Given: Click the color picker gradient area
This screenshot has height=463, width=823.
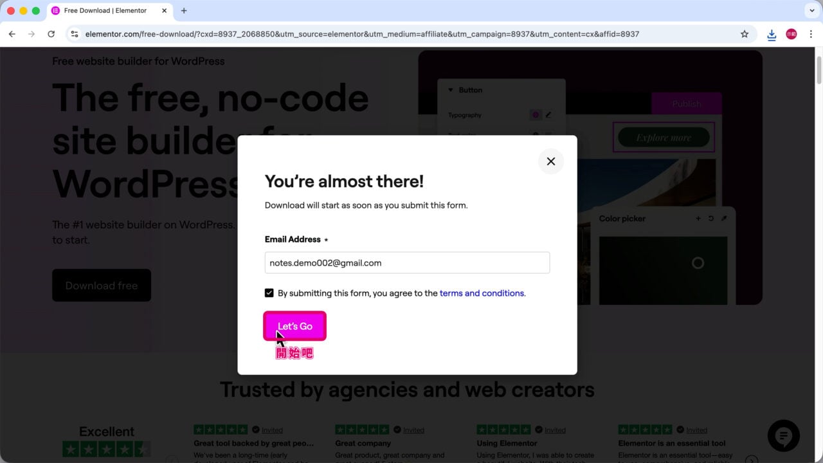Looking at the screenshot, I should tap(663, 270).
